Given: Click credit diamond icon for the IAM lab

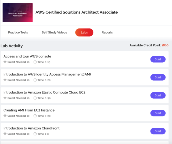Looking at the screenshot, I should coord(5,80).
